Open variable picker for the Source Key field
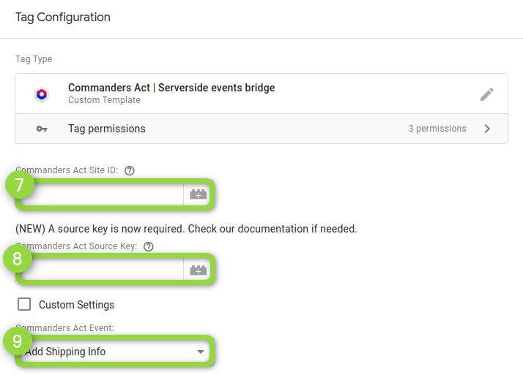523x375 pixels. coord(199,270)
